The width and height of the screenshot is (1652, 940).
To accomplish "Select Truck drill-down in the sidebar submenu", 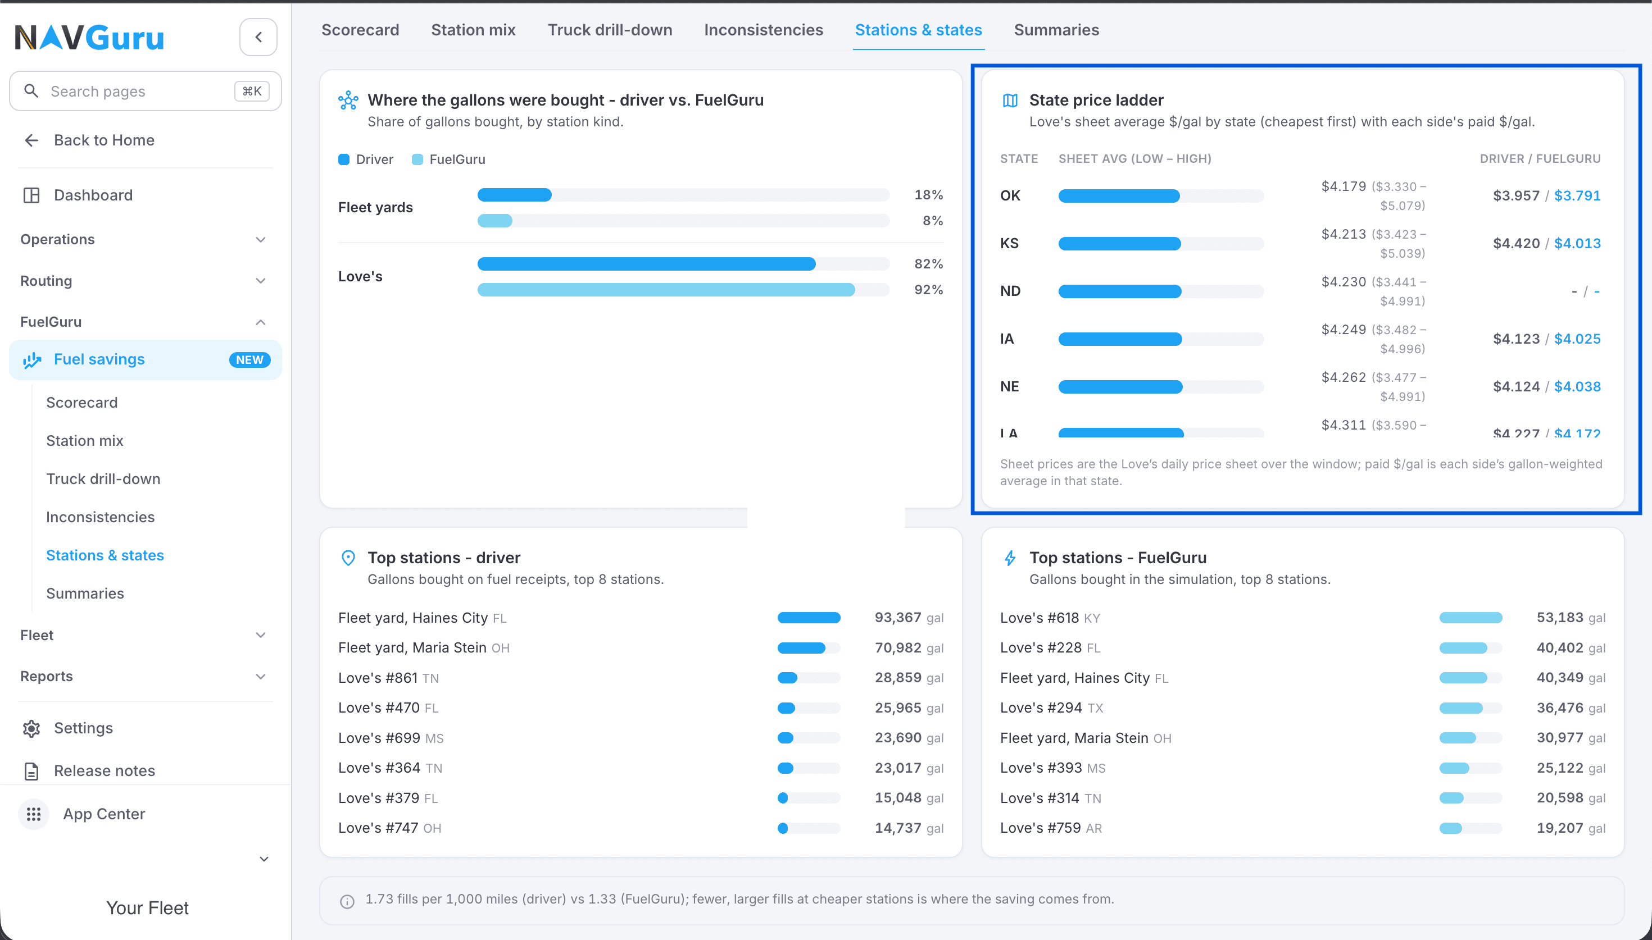I will pyautogui.click(x=103, y=479).
